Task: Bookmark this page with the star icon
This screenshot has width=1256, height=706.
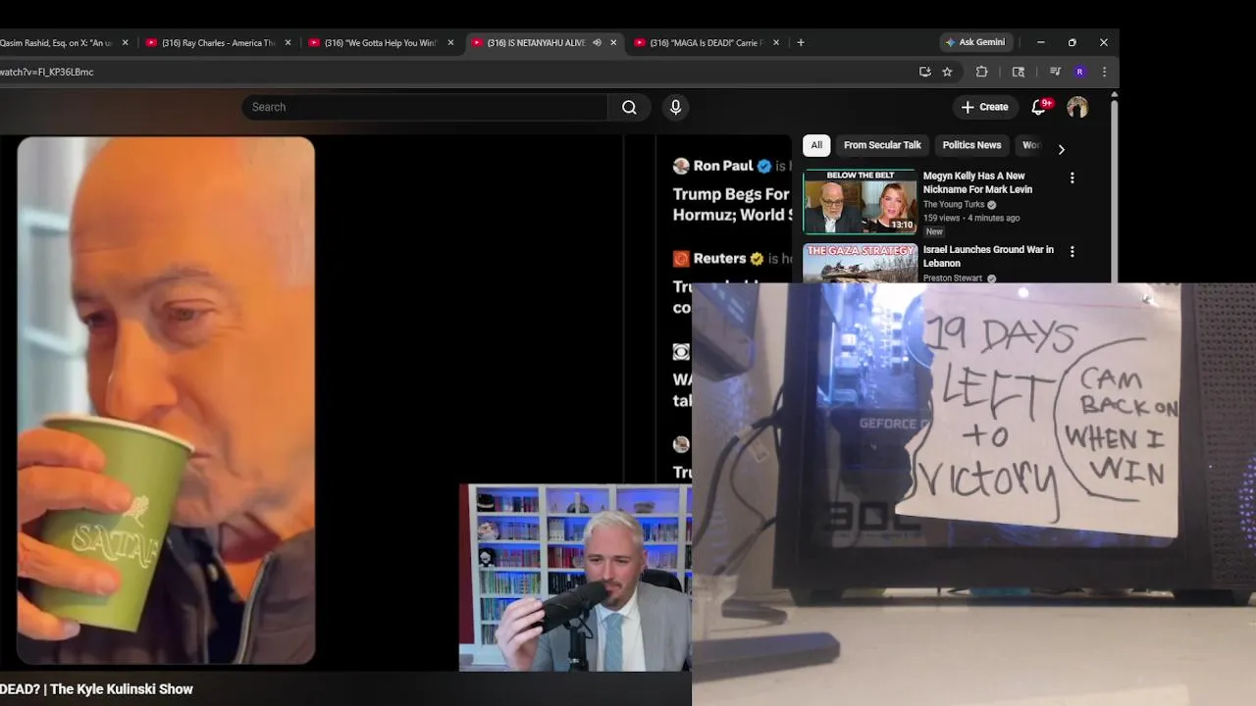Action: click(x=947, y=72)
